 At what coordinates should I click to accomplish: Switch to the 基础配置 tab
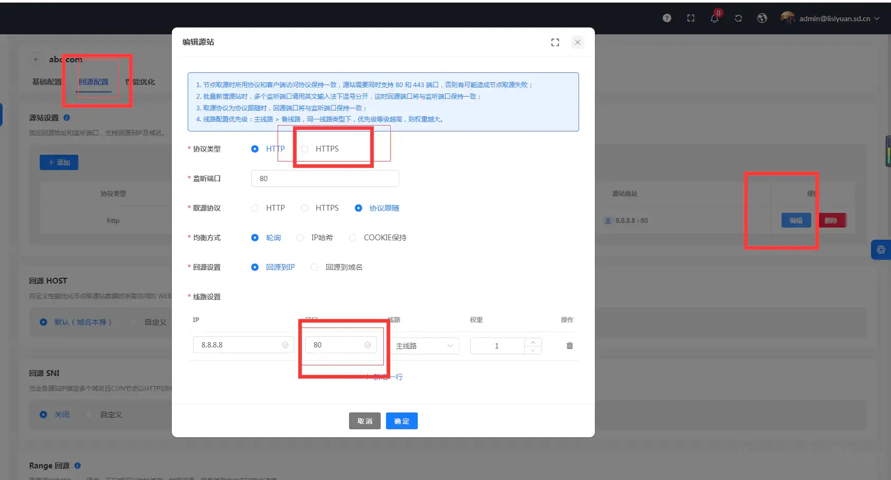point(47,82)
